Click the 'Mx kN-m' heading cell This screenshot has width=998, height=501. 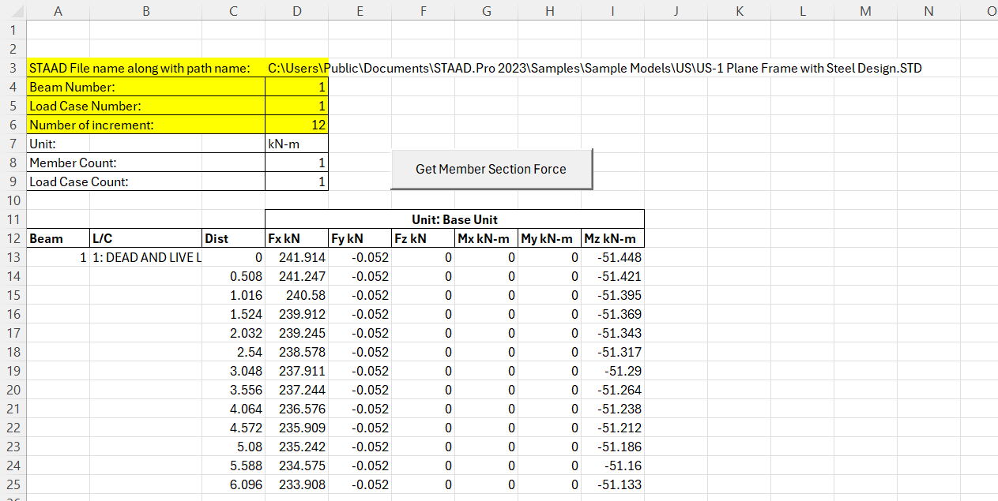click(487, 238)
